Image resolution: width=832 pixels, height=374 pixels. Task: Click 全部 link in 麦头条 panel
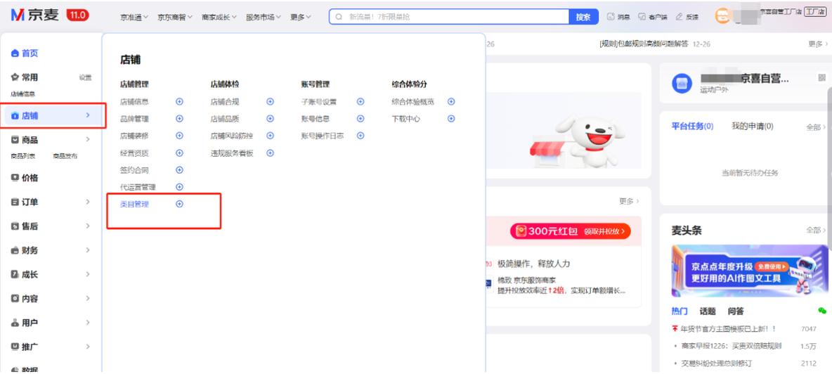point(816,231)
